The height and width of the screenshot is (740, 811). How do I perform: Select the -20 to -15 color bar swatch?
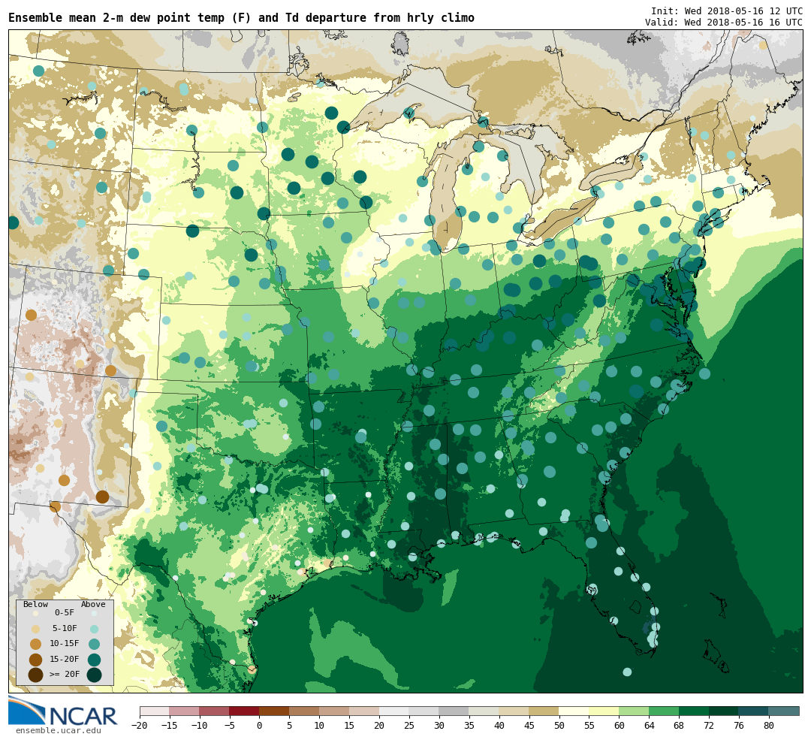click(155, 711)
